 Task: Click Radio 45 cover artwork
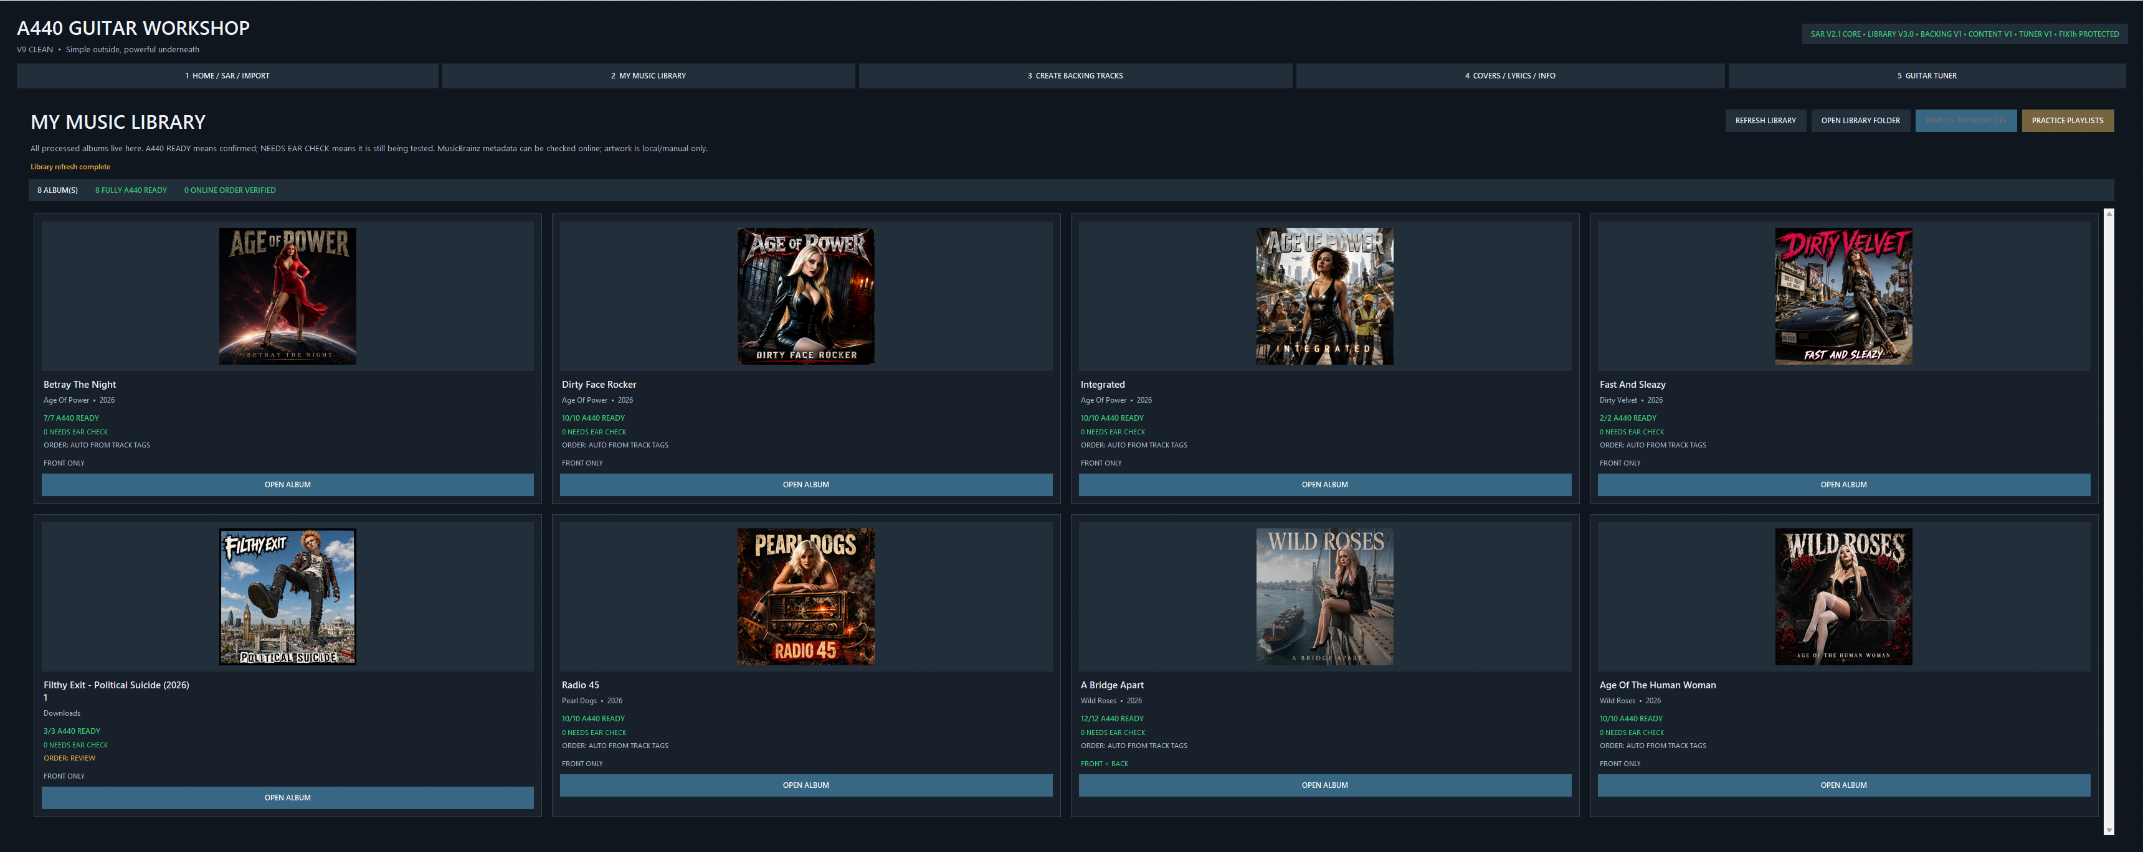point(806,597)
